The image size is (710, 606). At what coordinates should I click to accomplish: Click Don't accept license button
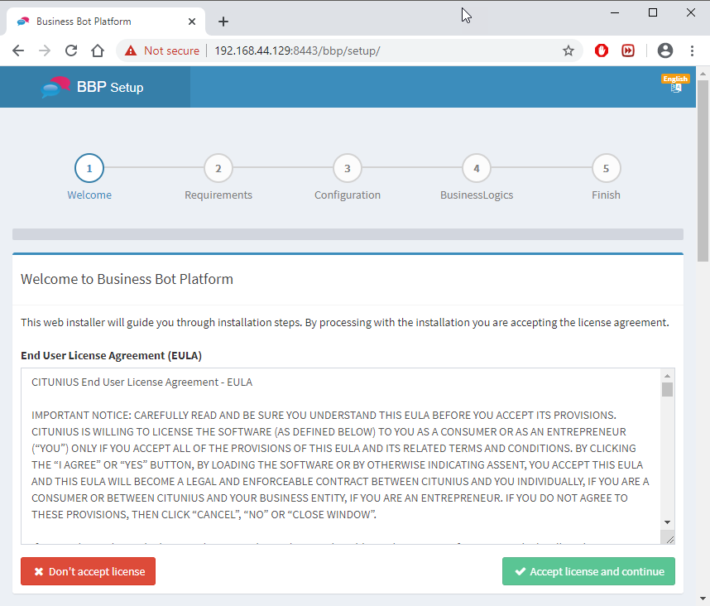(88, 571)
